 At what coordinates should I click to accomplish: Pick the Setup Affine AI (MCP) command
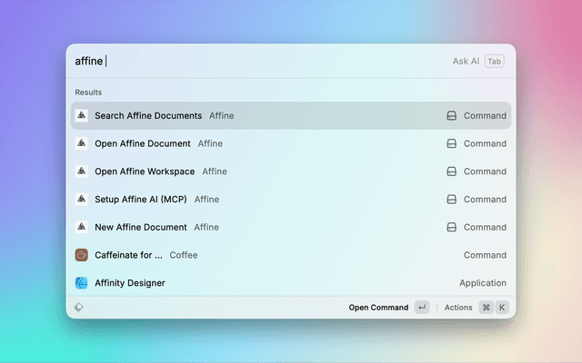pyautogui.click(x=141, y=200)
